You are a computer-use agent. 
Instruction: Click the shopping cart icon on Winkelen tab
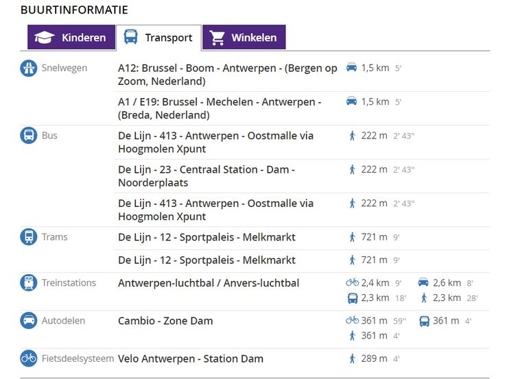pos(218,38)
